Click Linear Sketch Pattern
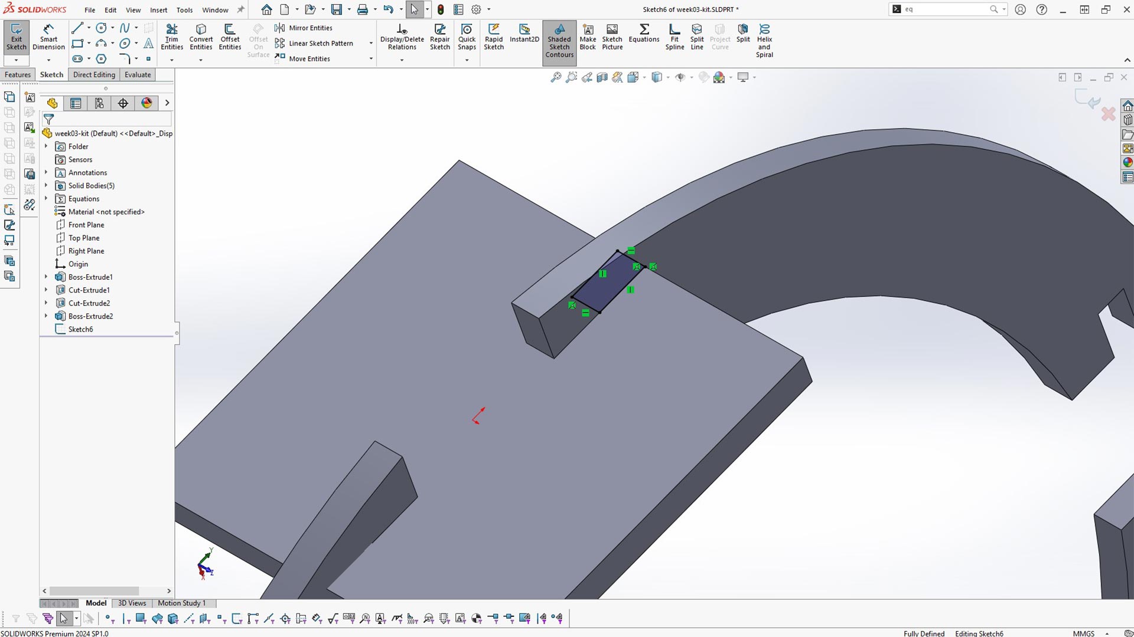The image size is (1134, 637). tap(314, 43)
